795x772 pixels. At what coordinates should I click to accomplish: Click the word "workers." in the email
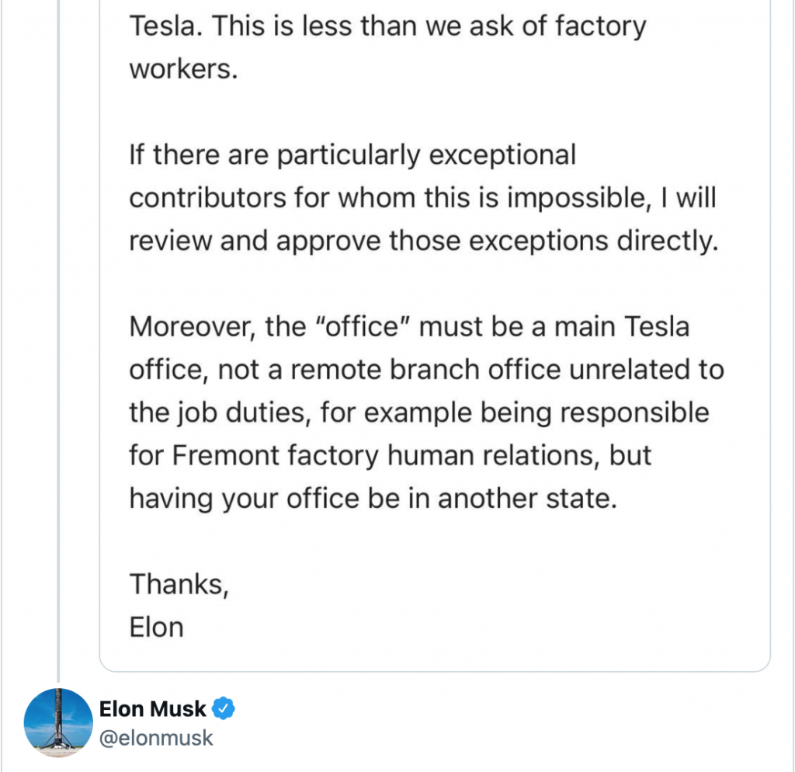[x=181, y=69]
